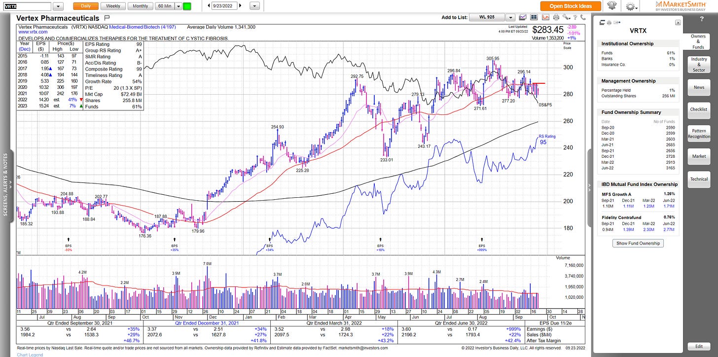Click the flag icon beside Vertex Pharmaceuticals
The height and width of the screenshot is (357, 718).
[107, 18]
